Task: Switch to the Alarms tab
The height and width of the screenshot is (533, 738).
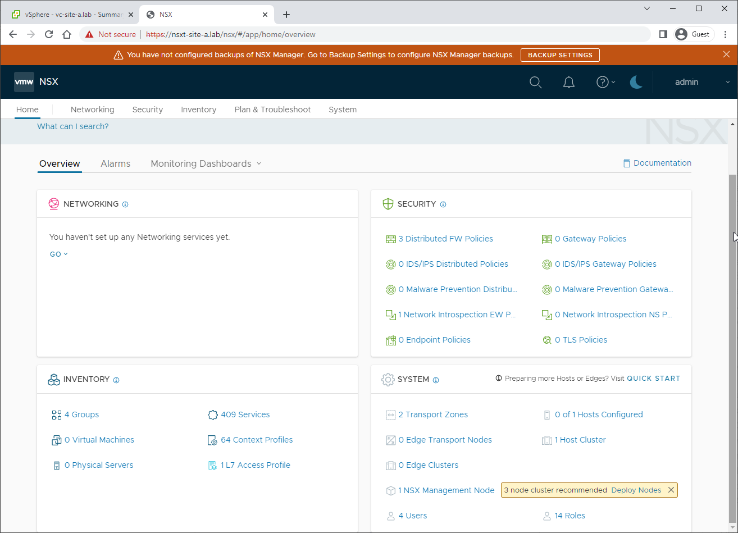Action: (115, 163)
